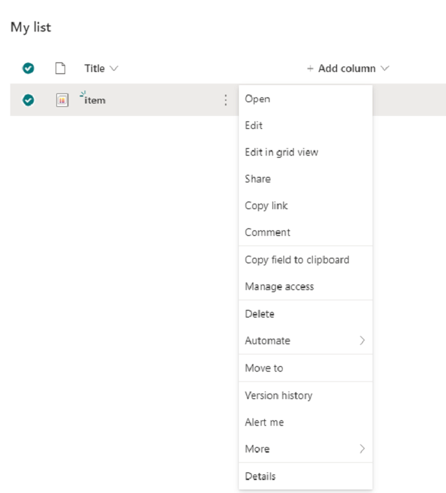This screenshot has width=446, height=493.
Task: Click Copy field to clipboard
Action: coord(306,260)
